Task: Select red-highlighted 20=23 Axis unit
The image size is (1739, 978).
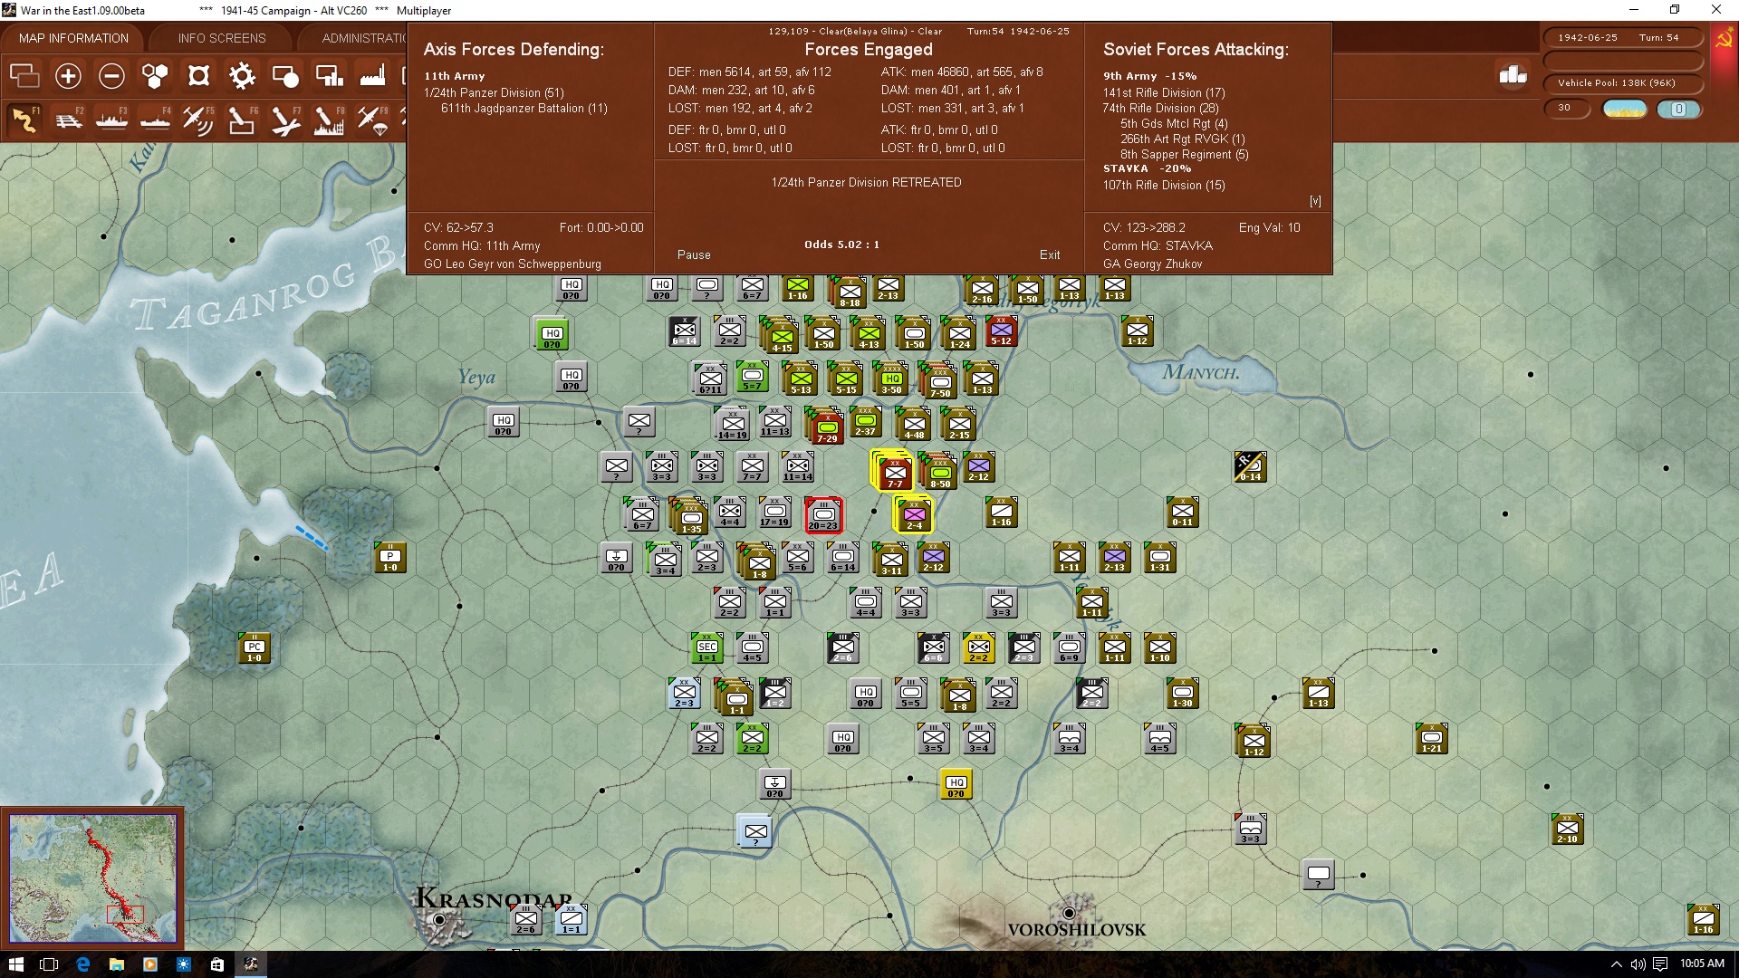Action: click(x=823, y=516)
